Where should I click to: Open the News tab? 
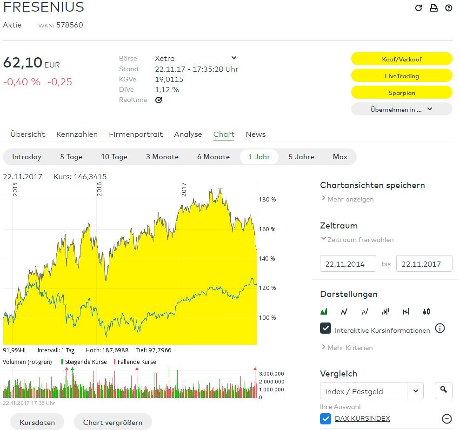[x=255, y=134]
